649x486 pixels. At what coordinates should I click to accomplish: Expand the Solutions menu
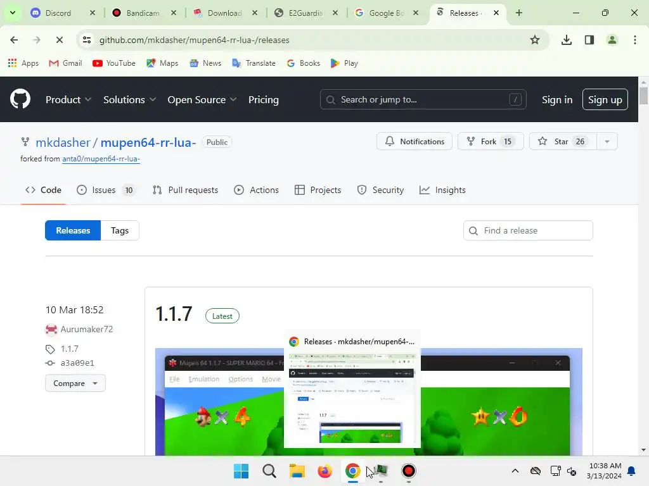129,99
